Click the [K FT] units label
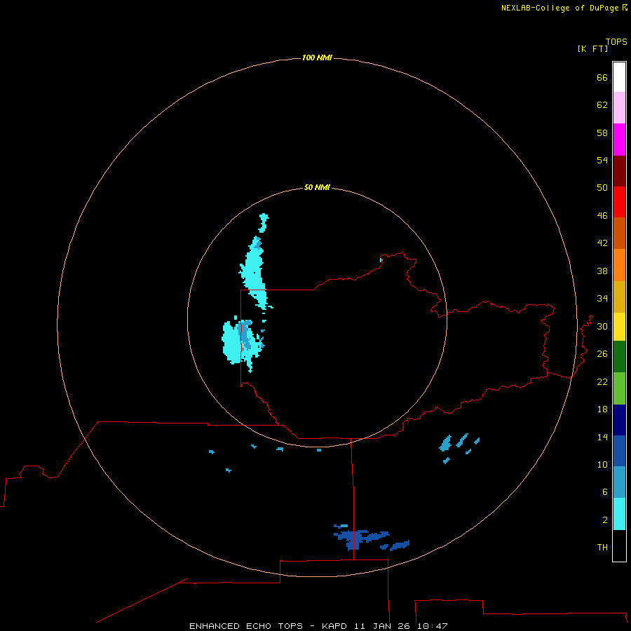Image resolution: width=631 pixels, height=631 pixels. point(592,48)
